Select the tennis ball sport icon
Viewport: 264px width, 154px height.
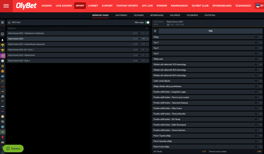[3, 66]
